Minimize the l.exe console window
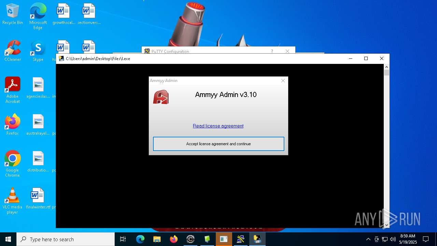 [350, 58]
